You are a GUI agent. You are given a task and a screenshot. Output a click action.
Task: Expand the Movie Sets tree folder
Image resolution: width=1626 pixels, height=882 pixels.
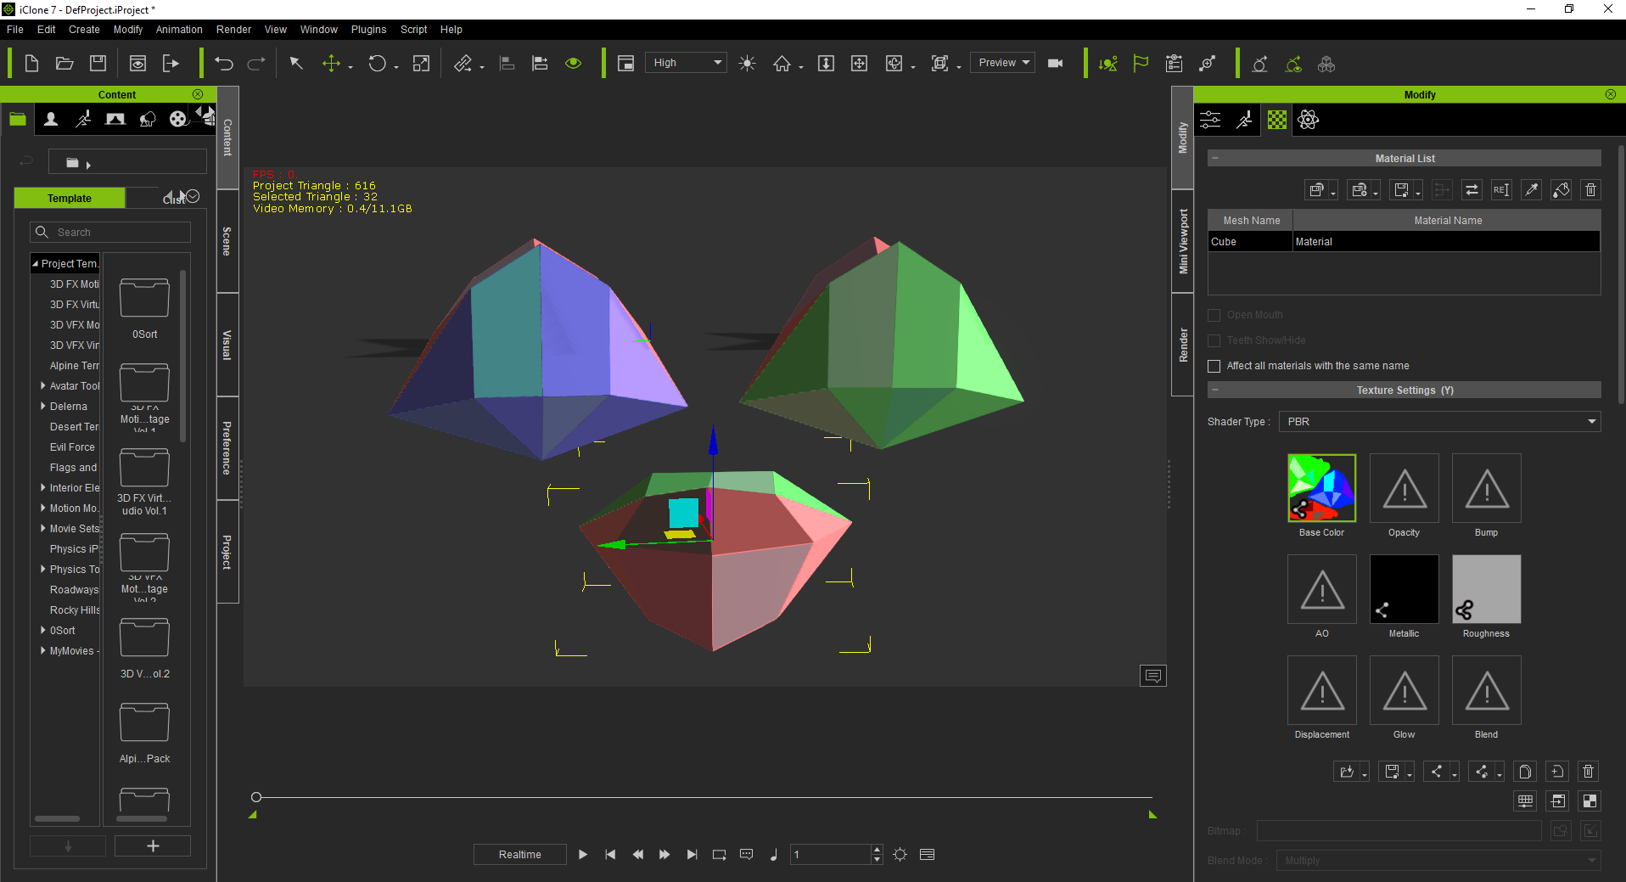(43, 528)
